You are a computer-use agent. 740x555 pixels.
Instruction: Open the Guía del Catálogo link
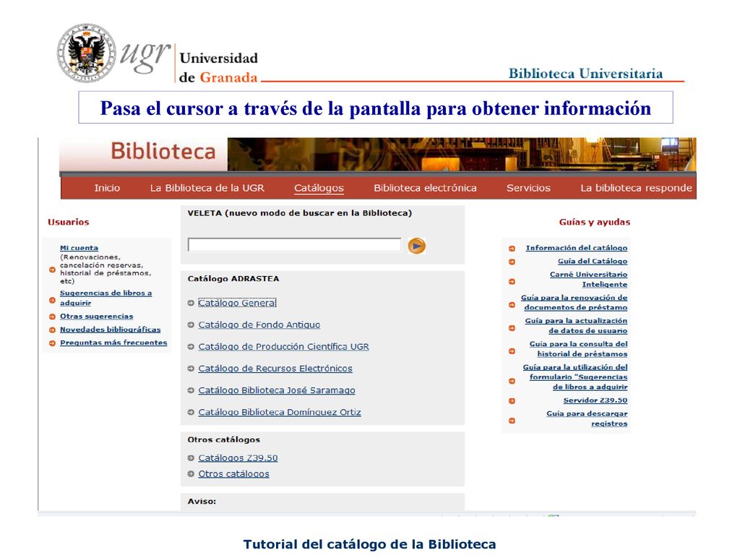[593, 261]
